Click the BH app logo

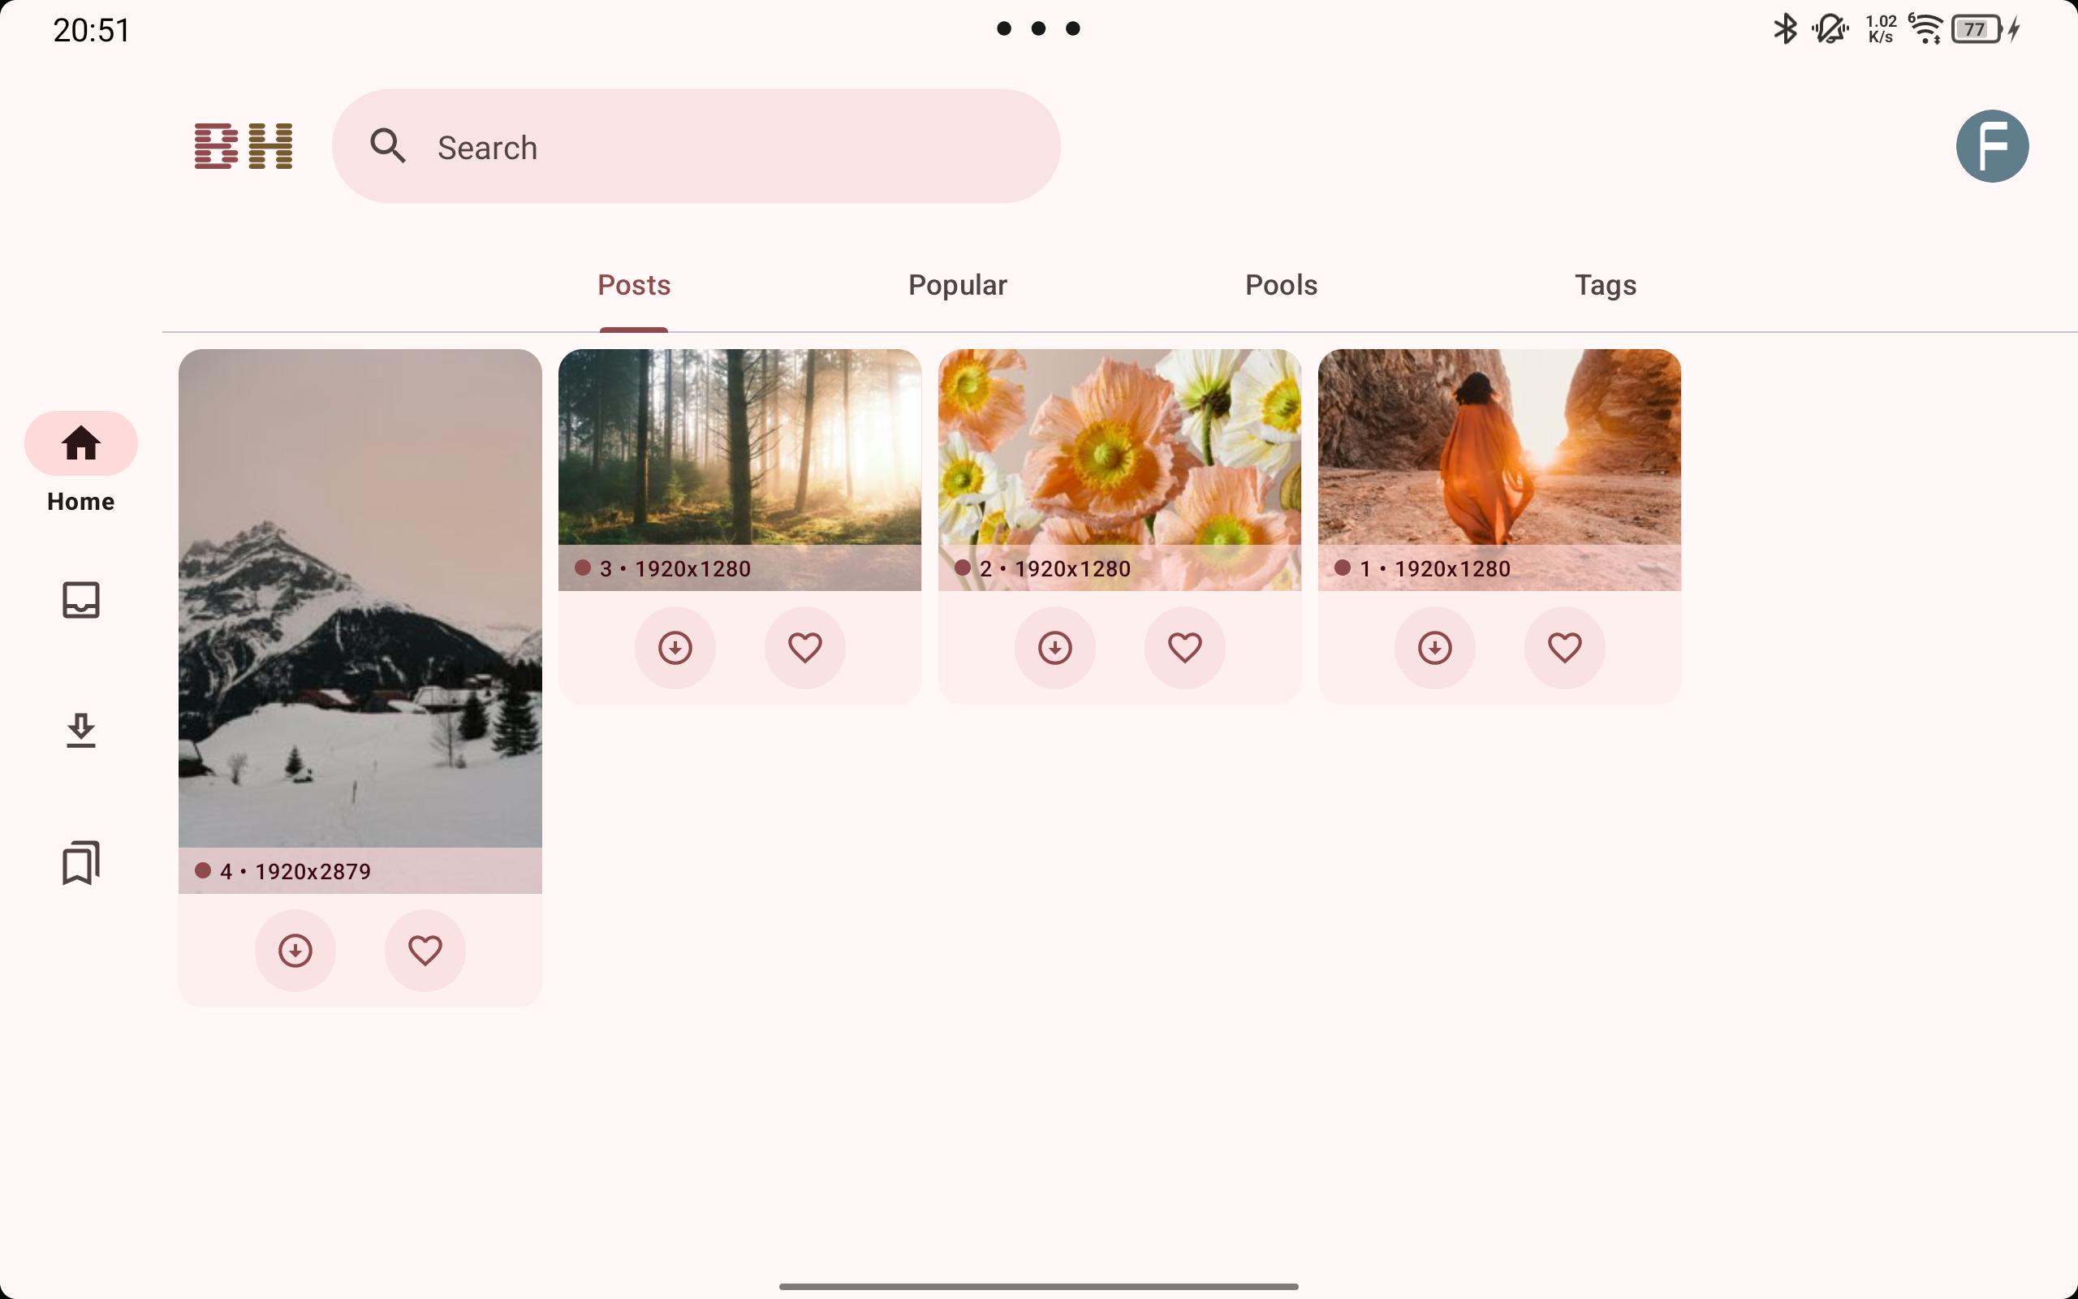tap(244, 146)
